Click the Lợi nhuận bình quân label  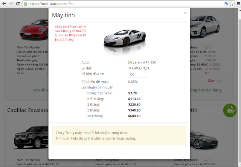pos(98,87)
